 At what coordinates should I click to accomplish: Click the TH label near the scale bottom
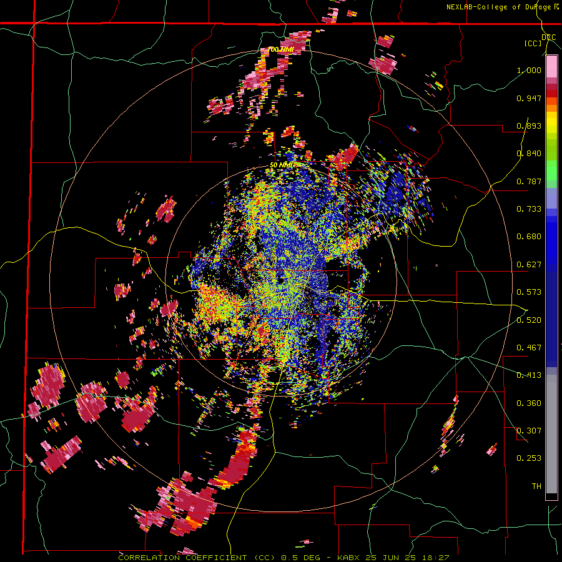tap(536, 486)
